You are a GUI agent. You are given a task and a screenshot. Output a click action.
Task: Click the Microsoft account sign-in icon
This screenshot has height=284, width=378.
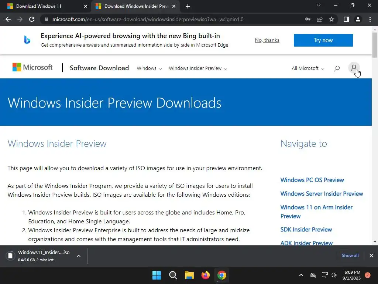click(354, 68)
